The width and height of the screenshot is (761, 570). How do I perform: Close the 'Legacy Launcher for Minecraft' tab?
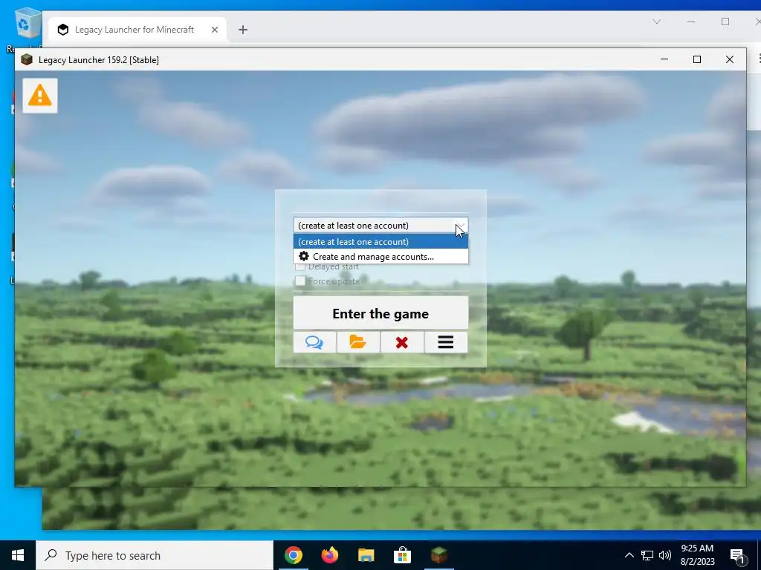[x=215, y=30]
